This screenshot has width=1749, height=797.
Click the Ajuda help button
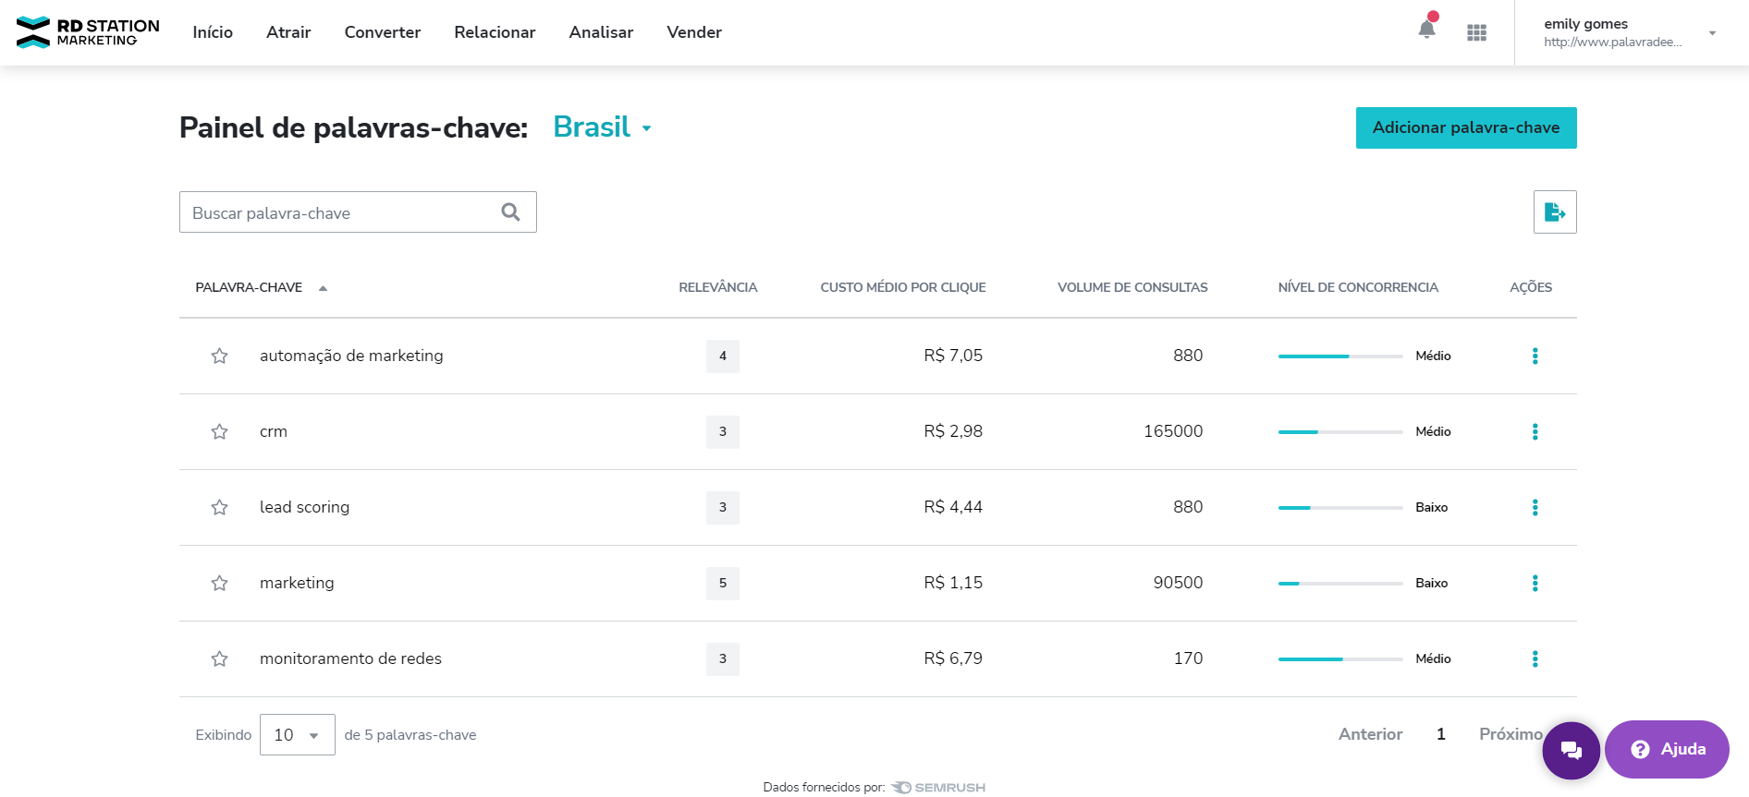[x=1667, y=749]
